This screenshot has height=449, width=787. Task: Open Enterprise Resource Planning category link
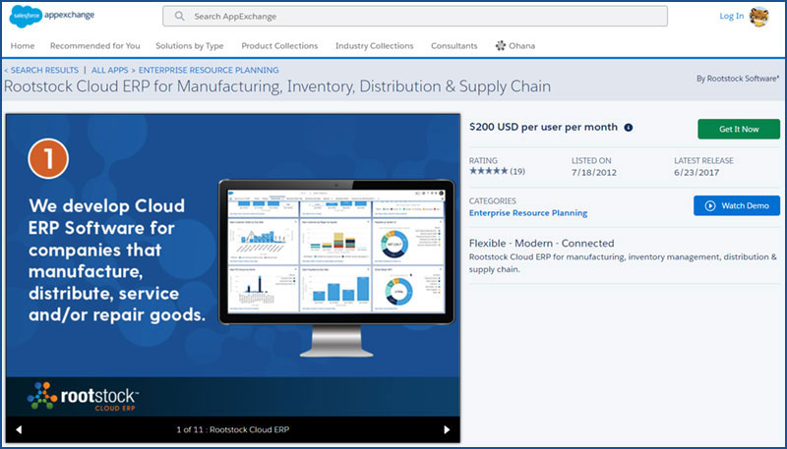pyautogui.click(x=528, y=213)
